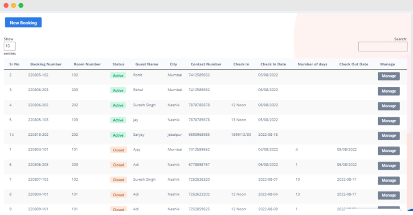This screenshot has width=413, height=215.
Task: Sort by Contact Number column header
Action: click(206, 64)
